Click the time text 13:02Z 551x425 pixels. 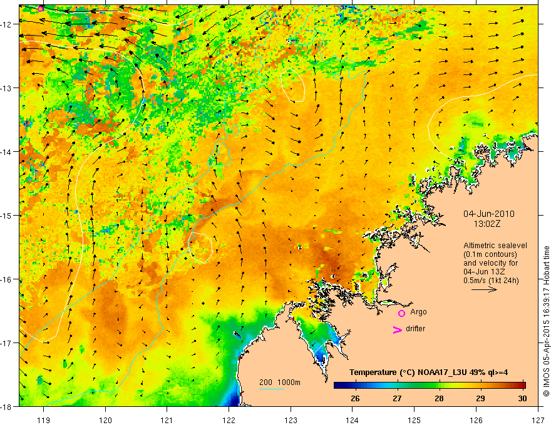tap(487, 224)
